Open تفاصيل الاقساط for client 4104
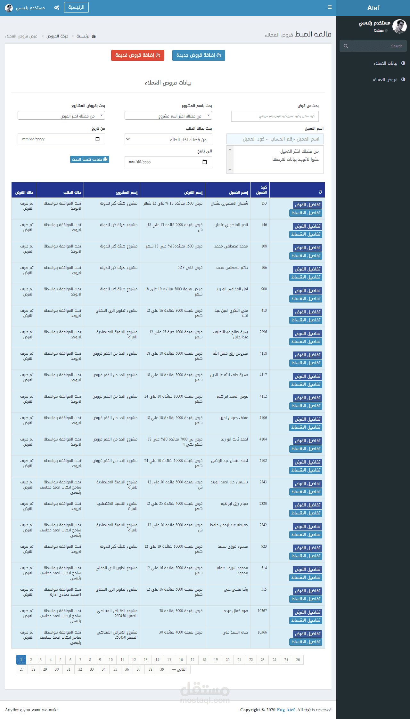This screenshot has width=410, height=719. point(306,449)
